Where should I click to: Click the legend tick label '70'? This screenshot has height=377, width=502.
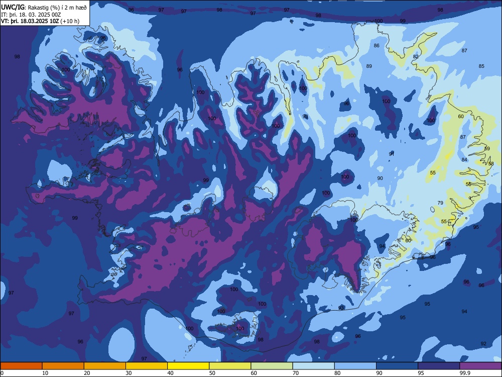click(x=296, y=373)
